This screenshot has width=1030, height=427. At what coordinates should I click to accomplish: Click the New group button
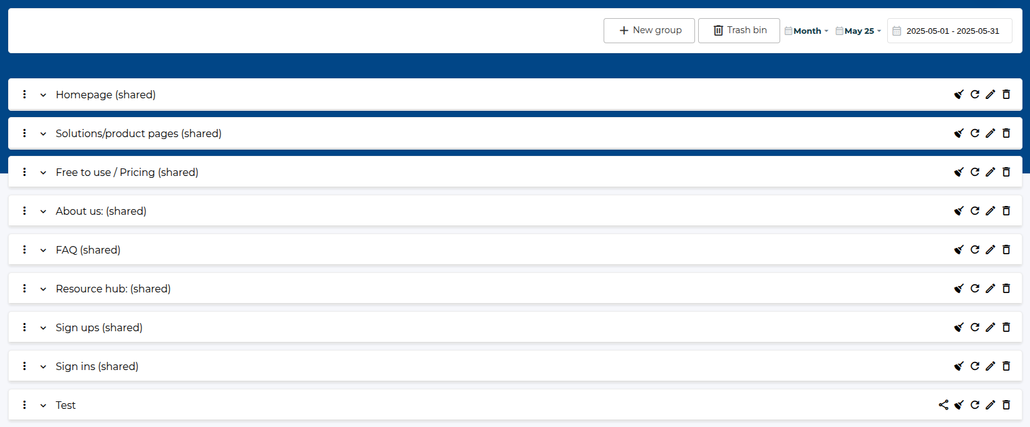point(649,30)
